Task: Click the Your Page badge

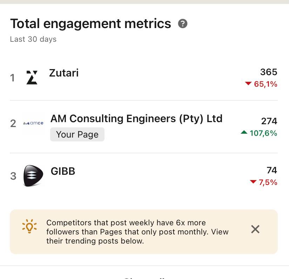Action: pyautogui.click(x=77, y=134)
